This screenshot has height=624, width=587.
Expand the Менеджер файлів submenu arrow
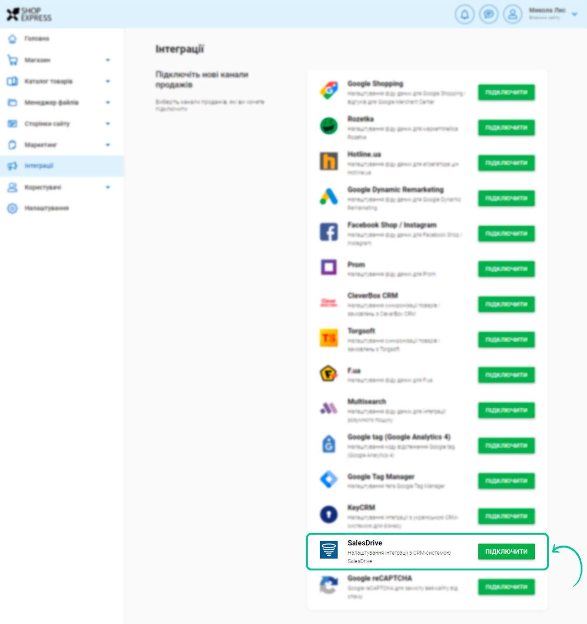[x=108, y=103]
